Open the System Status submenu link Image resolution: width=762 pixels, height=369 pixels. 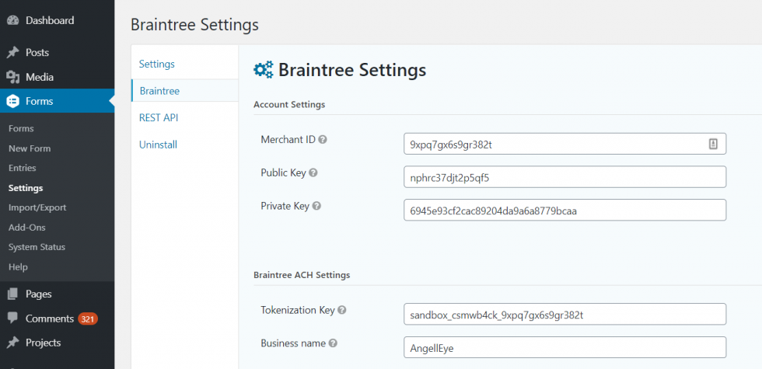pyautogui.click(x=37, y=247)
